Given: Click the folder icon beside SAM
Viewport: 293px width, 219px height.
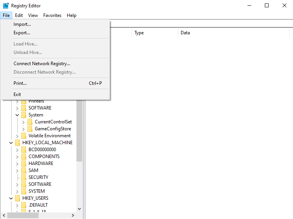Looking at the screenshot, I should coord(24,170).
